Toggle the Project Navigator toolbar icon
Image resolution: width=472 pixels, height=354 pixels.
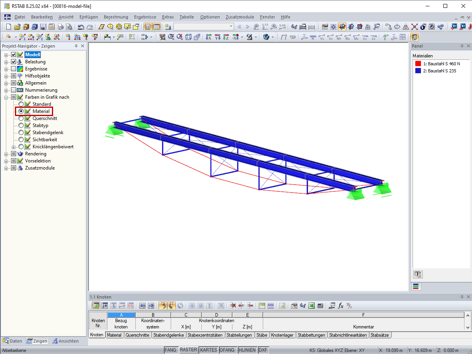pyautogui.click(x=148, y=27)
